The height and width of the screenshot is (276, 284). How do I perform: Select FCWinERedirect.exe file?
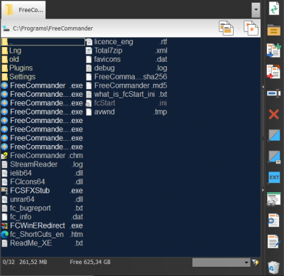(x=42, y=226)
